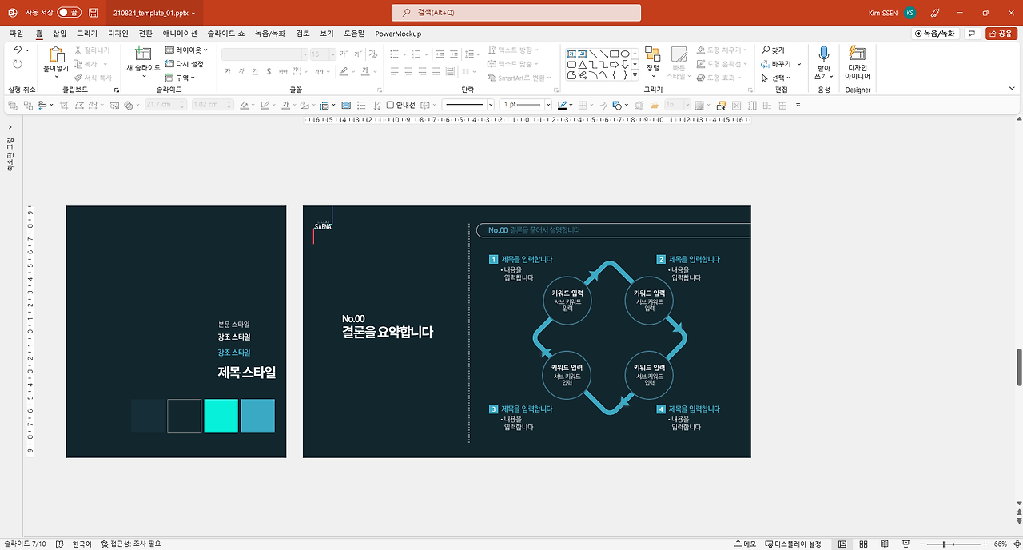Screen dimensions: 1023x550
Task: Click the KS account avatar
Action: [910, 13]
